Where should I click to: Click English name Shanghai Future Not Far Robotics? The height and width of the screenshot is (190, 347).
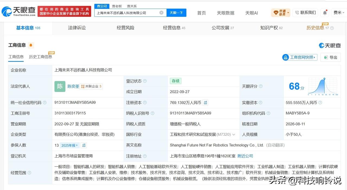tap(217, 145)
